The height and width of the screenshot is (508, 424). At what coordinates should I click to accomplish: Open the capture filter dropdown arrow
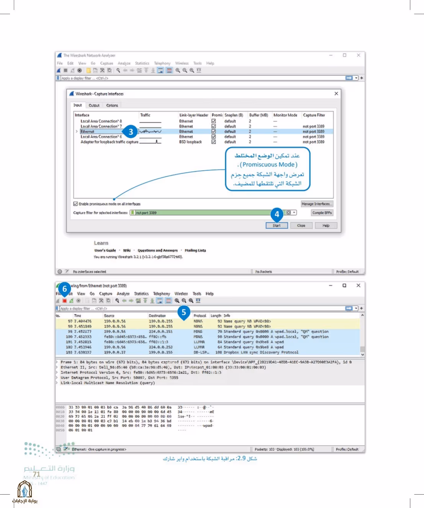click(294, 213)
